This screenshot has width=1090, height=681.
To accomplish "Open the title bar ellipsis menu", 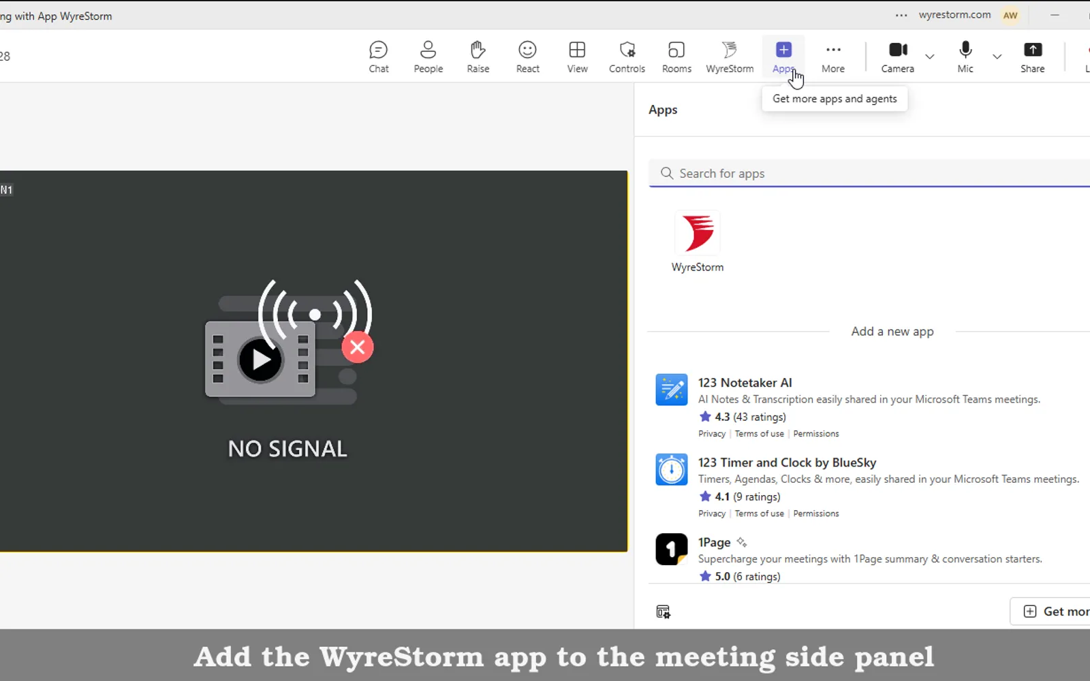I will (901, 15).
